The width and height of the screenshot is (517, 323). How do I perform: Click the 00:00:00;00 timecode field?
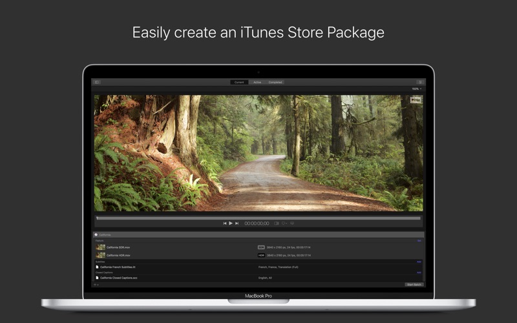pos(257,224)
